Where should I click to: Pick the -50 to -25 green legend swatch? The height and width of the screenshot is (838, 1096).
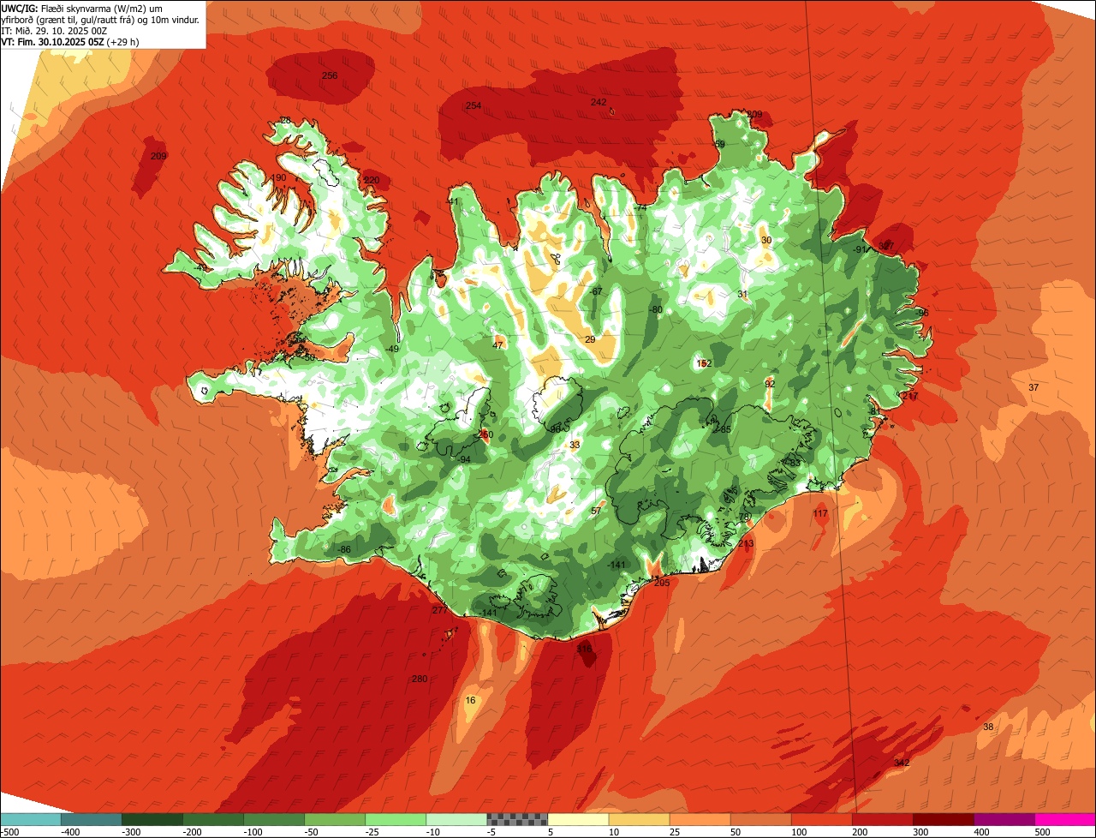pos(334,819)
